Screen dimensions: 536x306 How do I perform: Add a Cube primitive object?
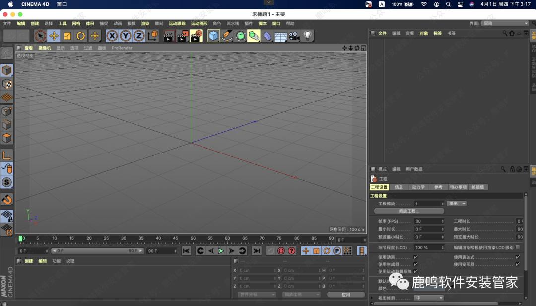pyautogui.click(x=213, y=36)
